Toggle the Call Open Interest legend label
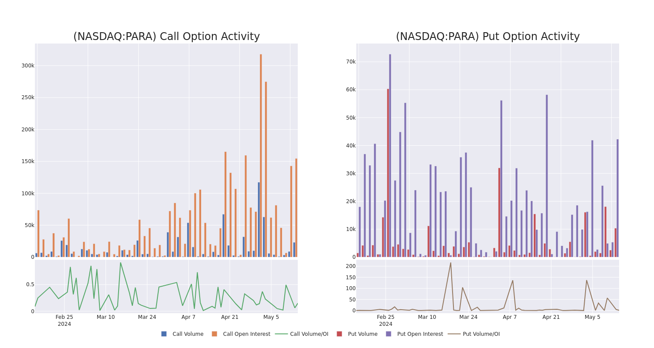This screenshot has height=348, width=654. tap(247, 334)
